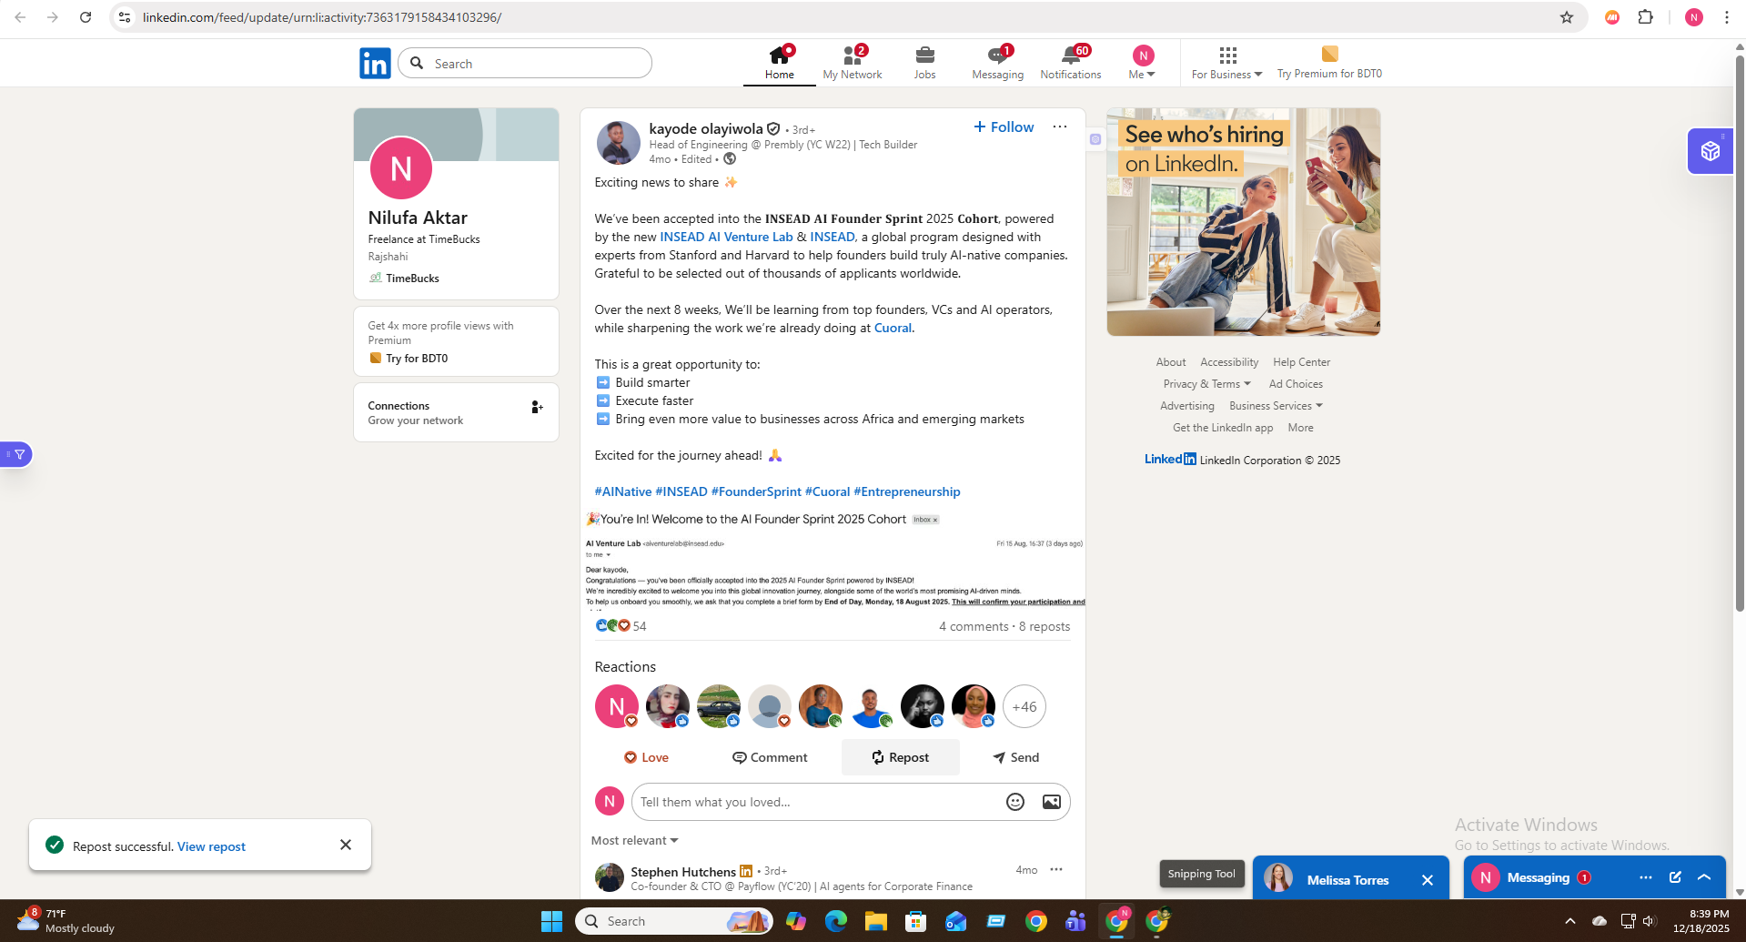
Task: Click the purple cube extension widget
Action: coord(1711,150)
